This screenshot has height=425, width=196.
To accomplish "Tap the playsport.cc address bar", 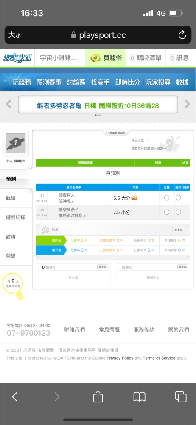I will tap(98, 35).
